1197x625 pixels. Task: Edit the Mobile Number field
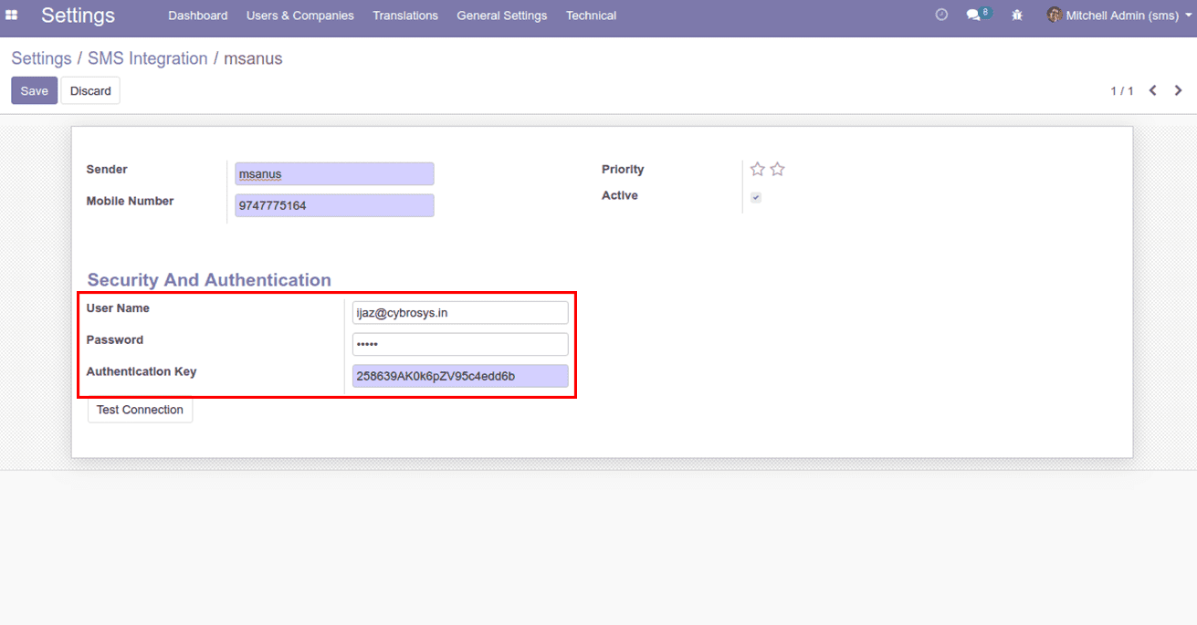pos(334,205)
